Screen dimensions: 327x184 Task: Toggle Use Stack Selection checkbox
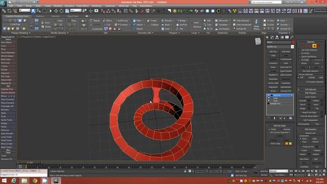tap(300, 50)
